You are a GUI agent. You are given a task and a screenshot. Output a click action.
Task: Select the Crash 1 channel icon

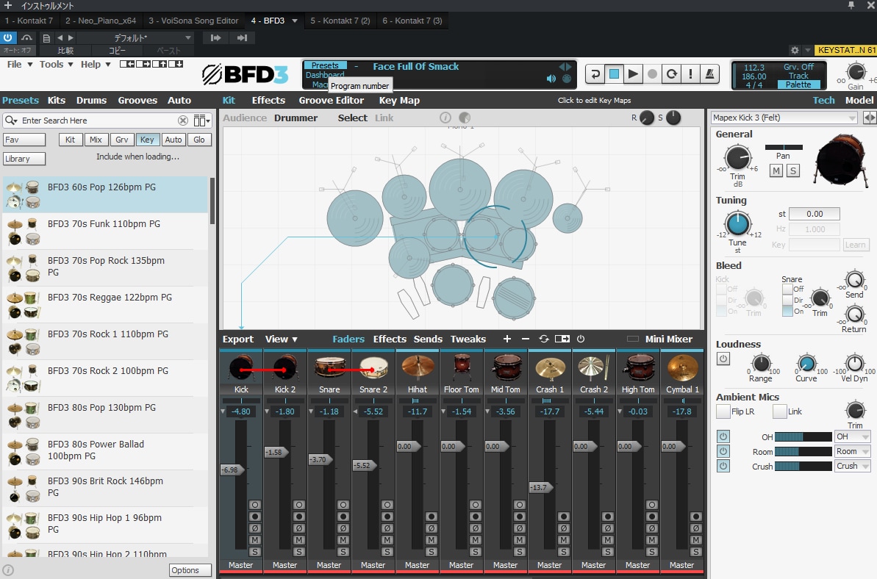[x=550, y=368]
